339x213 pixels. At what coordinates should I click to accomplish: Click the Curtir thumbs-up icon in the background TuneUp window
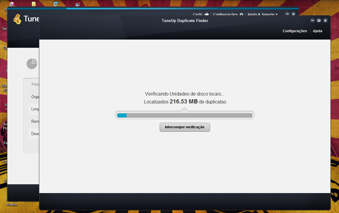(207, 14)
